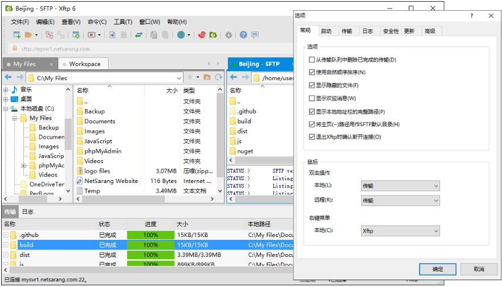
Task: Expand the phpMyAdmin tree node
Action: point(23,165)
